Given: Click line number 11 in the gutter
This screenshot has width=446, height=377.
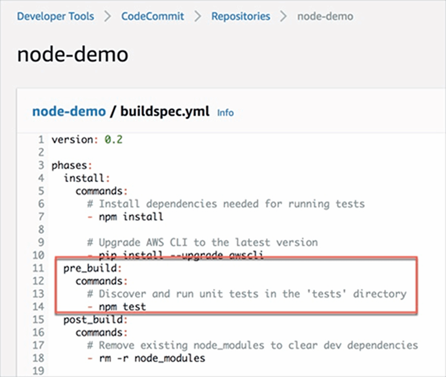Looking at the screenshot, I should [38, 269].
